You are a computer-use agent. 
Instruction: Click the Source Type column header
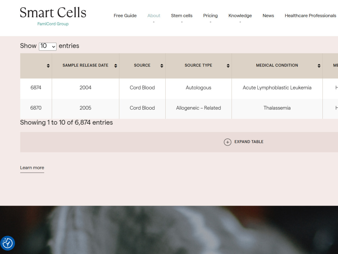point(198,65)
